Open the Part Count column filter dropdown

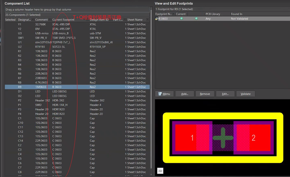(125, 20)
